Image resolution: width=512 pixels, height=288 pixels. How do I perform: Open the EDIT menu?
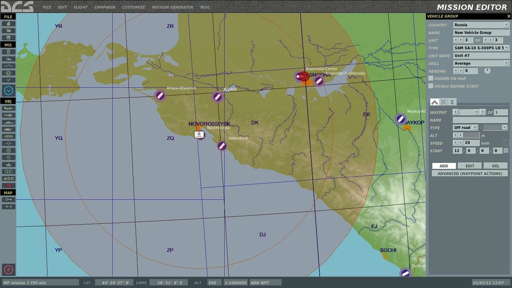[62, 7]
